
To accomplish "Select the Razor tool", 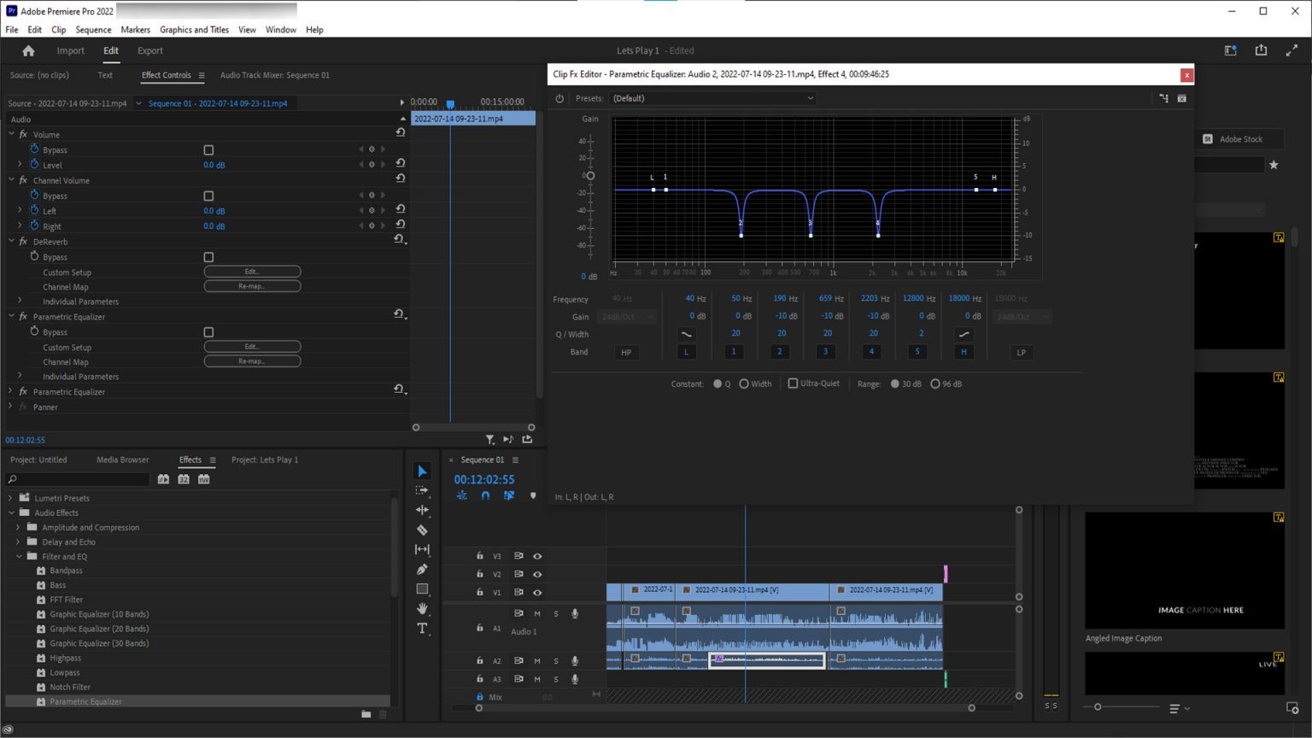I will click(422, 530).
